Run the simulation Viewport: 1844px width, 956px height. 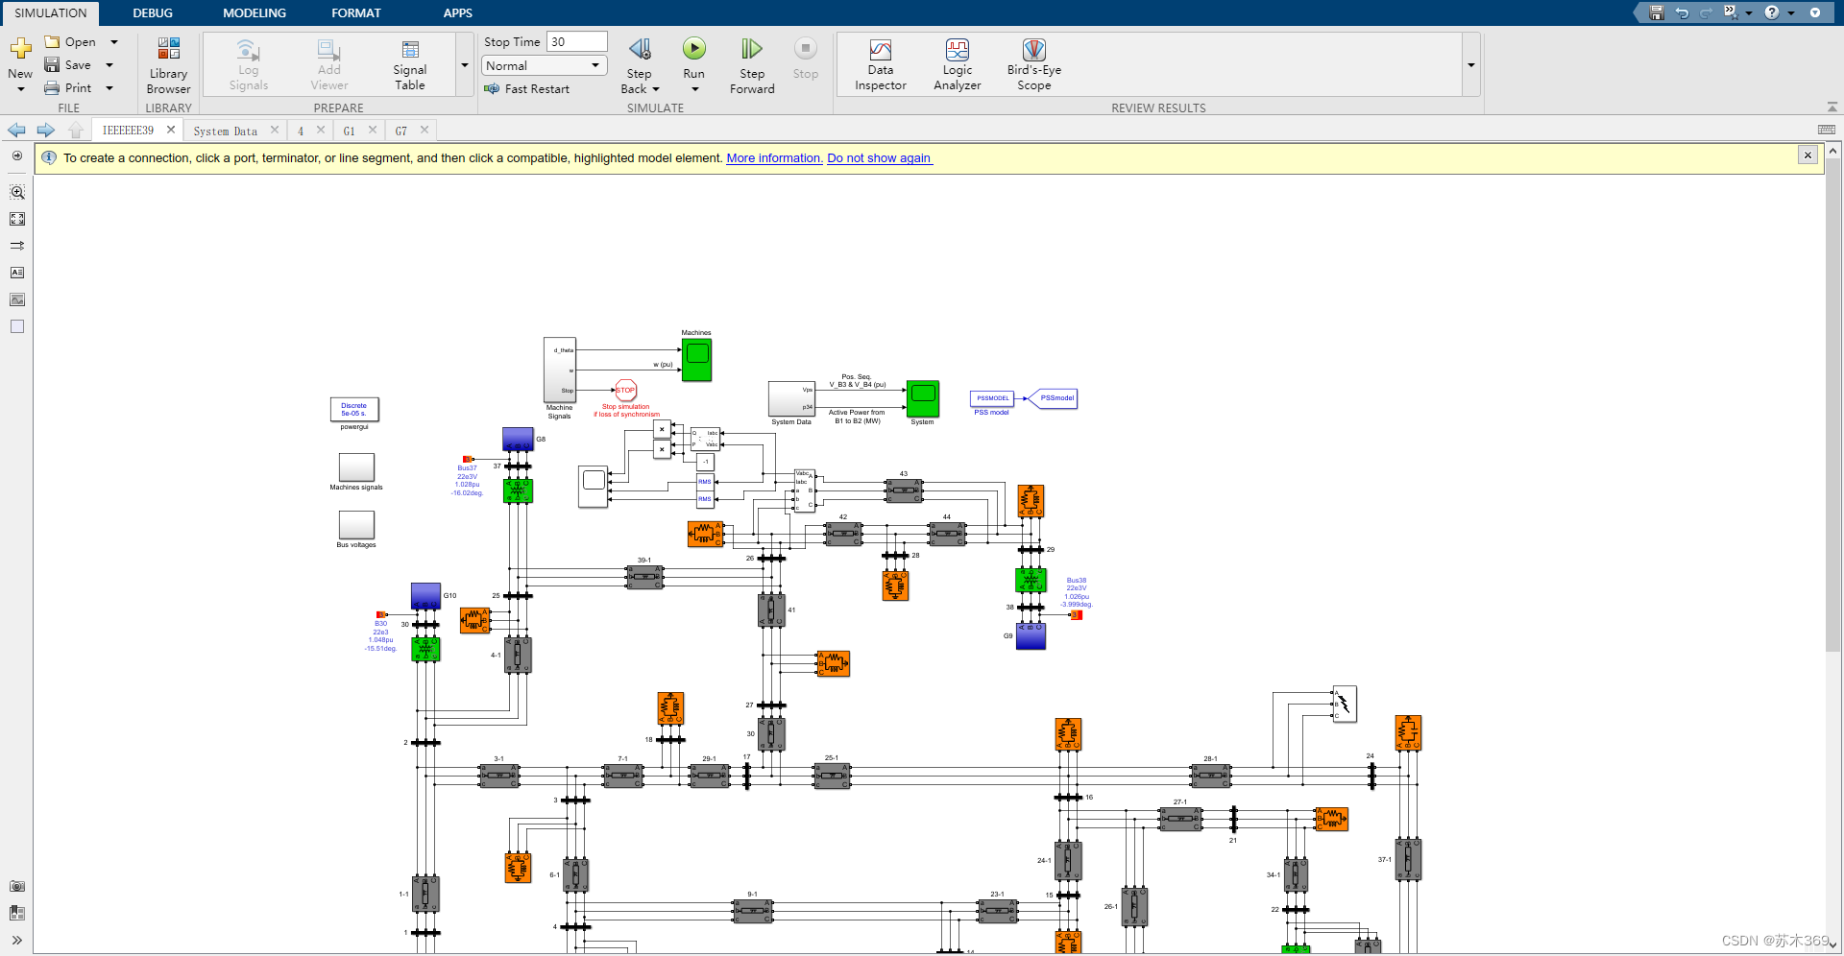(693, 48)
